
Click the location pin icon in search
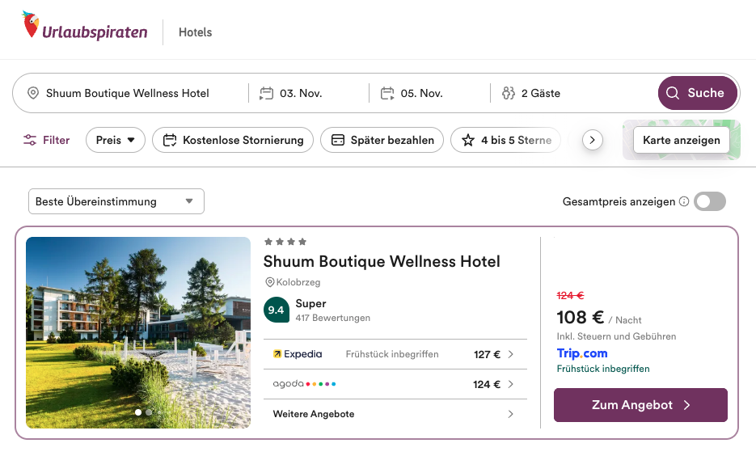33,93
